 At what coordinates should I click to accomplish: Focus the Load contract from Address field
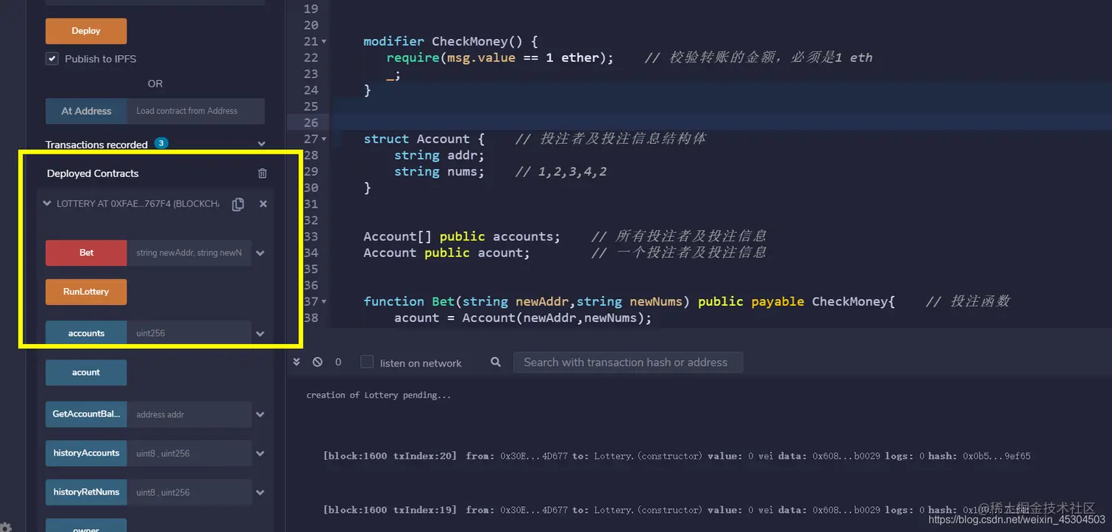[196, 111]
